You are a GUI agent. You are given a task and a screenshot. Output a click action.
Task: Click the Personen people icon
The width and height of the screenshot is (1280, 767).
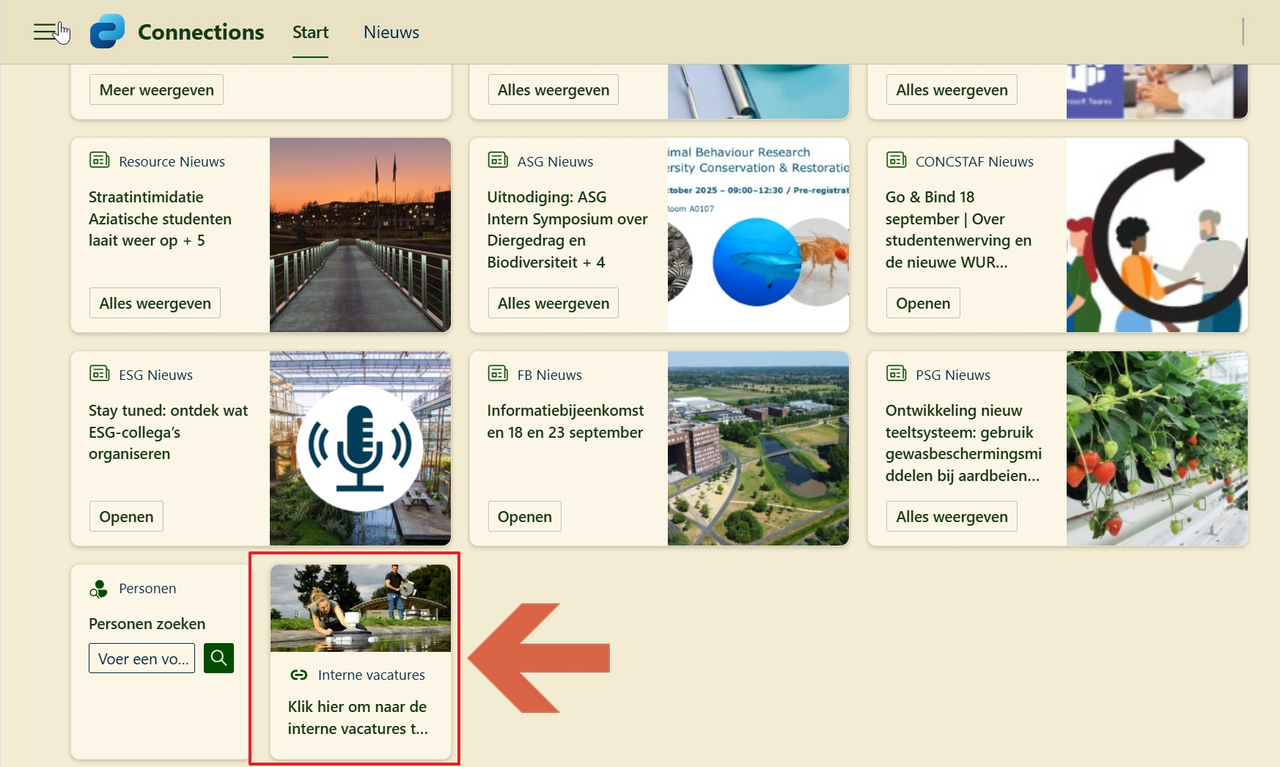tap(98, 588)
